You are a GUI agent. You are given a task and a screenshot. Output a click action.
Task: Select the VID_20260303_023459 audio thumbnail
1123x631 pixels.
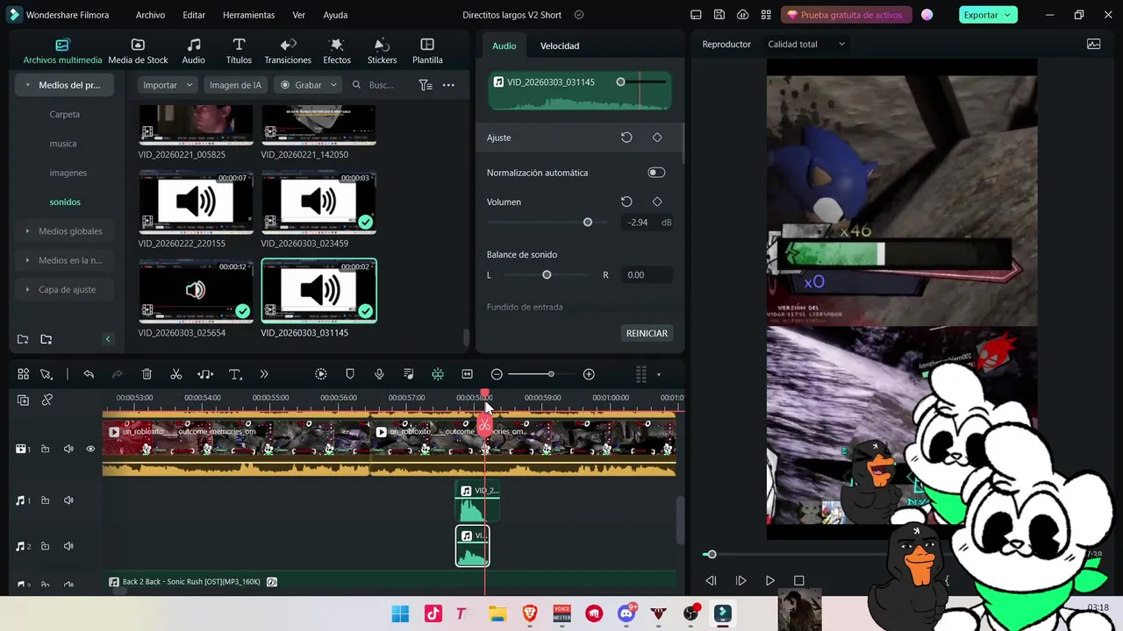click(x=318, y=202)
